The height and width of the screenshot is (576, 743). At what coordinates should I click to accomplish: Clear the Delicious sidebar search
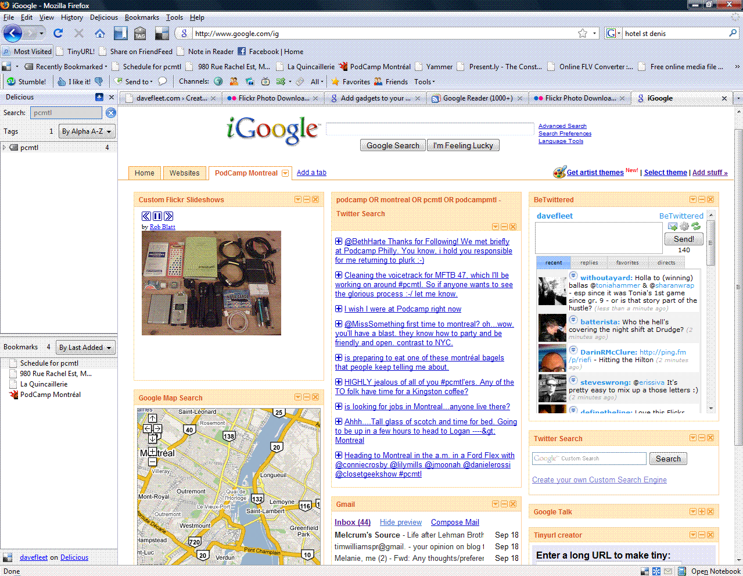click(x=110, y=113)
